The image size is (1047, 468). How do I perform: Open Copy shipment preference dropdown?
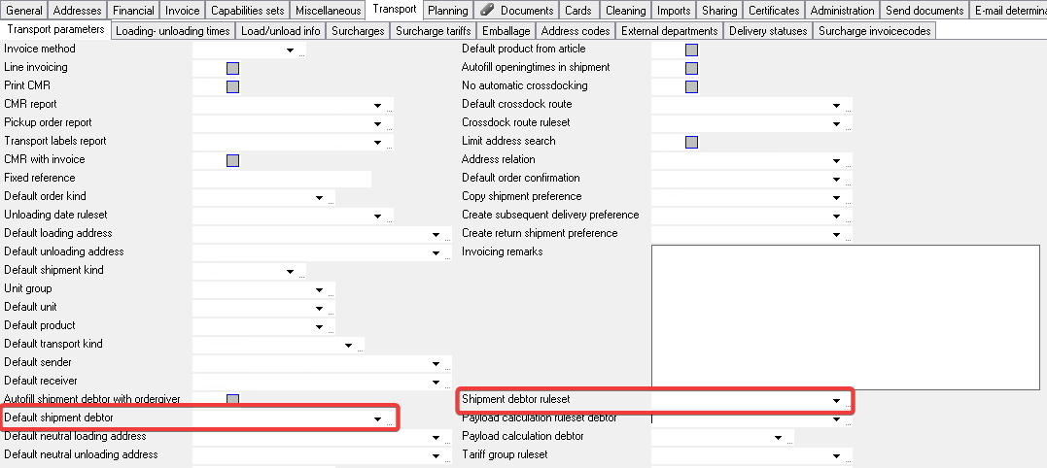point(835,198)
